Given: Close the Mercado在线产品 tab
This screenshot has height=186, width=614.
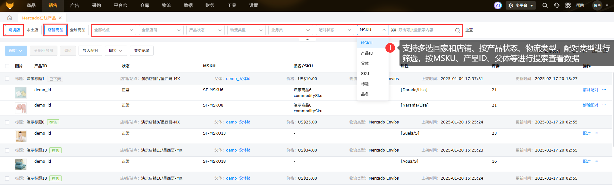Looking at the screenshot, I should point(60,18).
